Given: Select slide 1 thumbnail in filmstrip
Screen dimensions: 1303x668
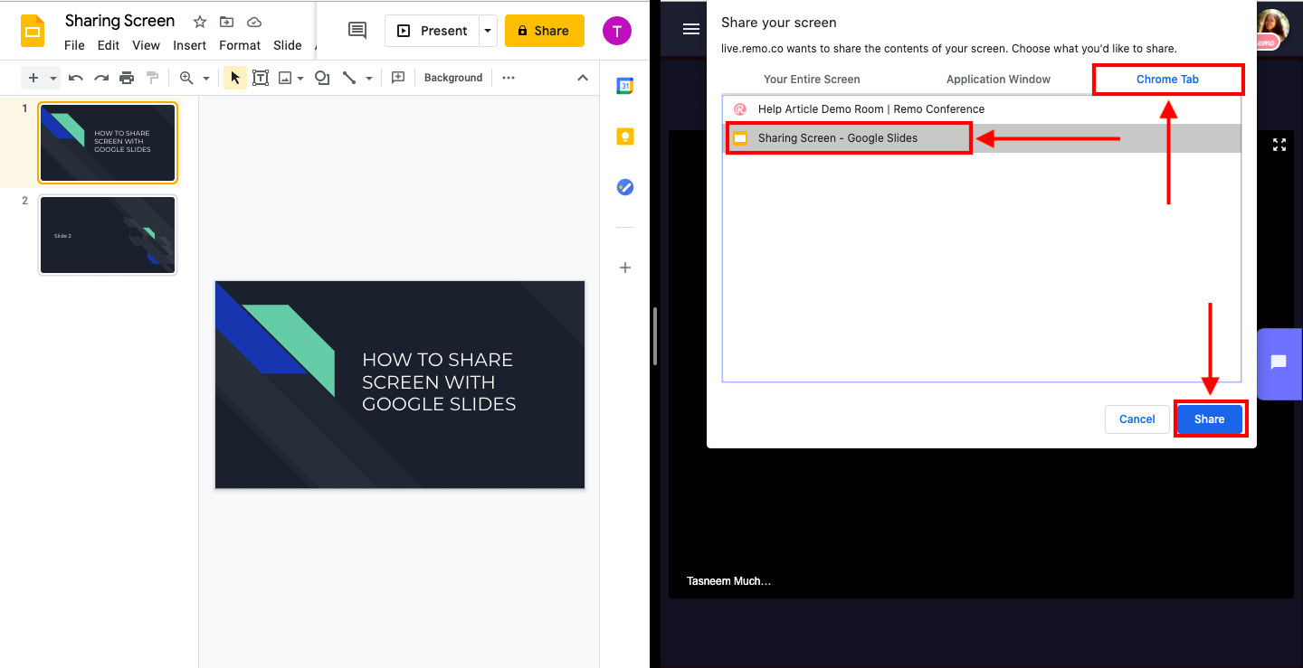Looking at the screenshot, I should [108, 143].
